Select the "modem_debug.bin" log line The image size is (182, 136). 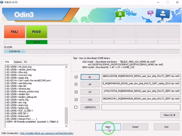(x=21, y=97)
